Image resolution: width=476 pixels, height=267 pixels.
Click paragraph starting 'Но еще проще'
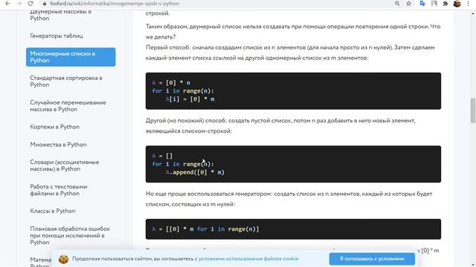point(289,199)
